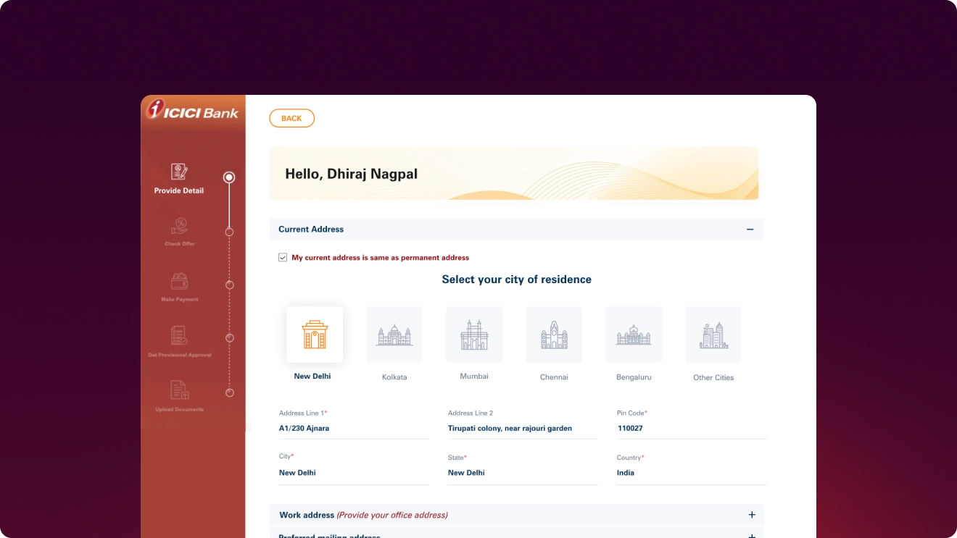Click the Other Cities label

click(713, 377)
